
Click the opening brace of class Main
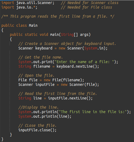pos(2,30)
